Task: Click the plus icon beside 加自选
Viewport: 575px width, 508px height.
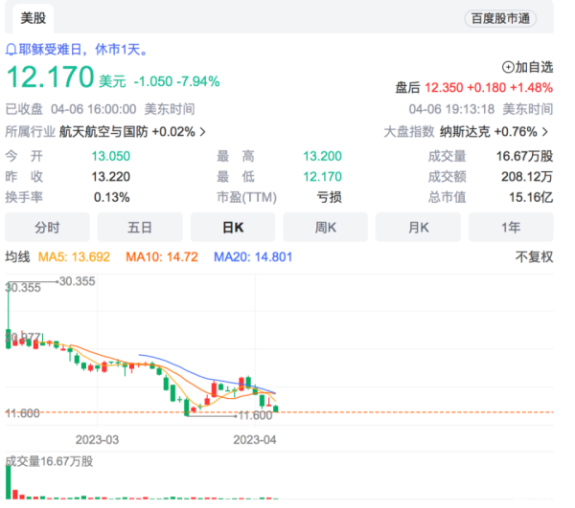Action: (x=508, y=67)
